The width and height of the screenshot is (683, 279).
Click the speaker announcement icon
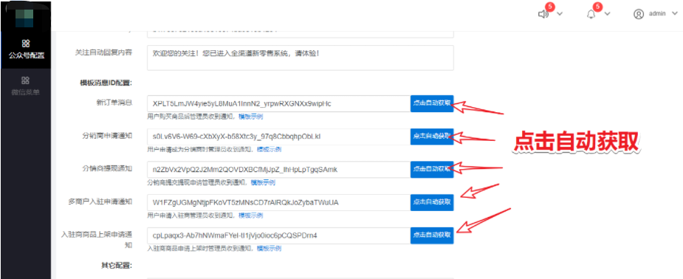(x=543, y=14)
